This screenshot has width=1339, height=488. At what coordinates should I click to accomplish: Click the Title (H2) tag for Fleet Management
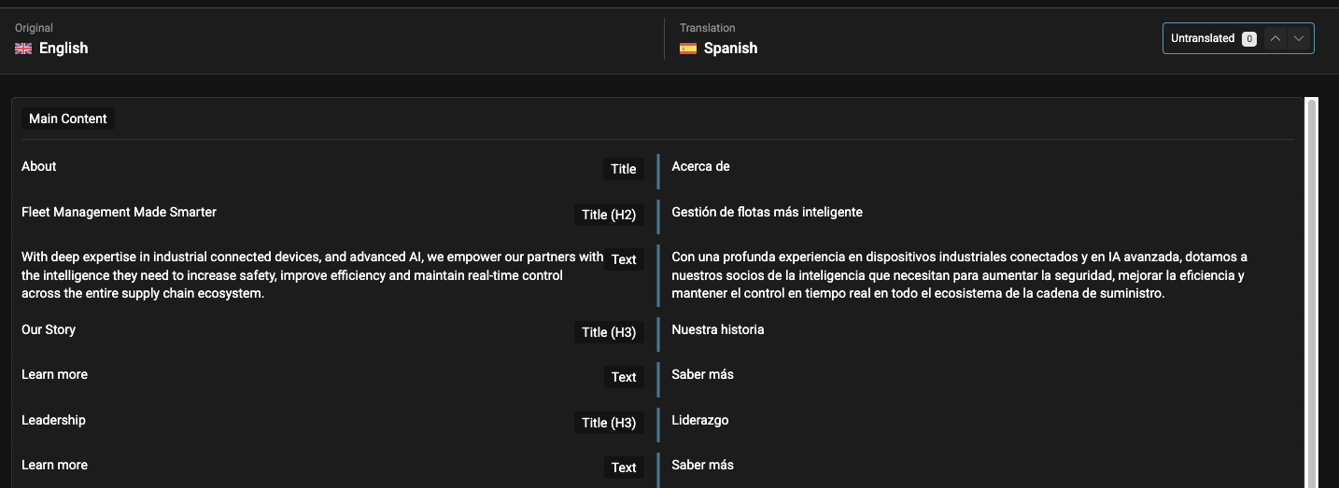pos(609,215)
